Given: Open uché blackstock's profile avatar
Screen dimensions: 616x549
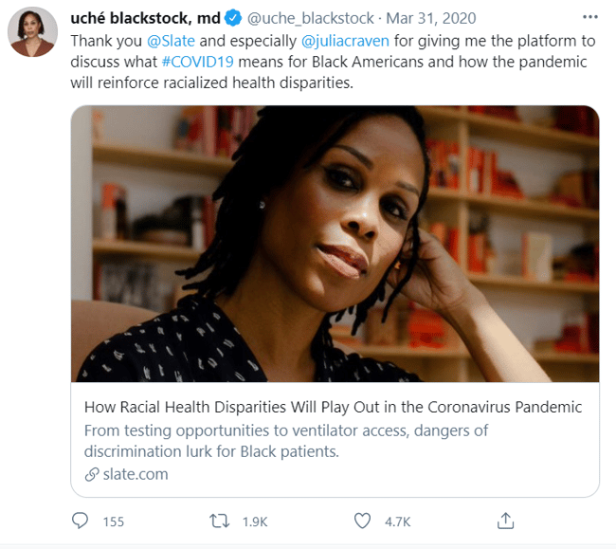Looking at the screenshot, I should pos(32,32).
